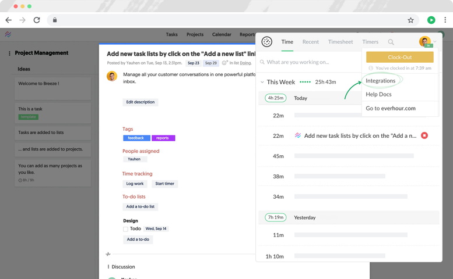Select Help Docs in the dropdown menu

[x=378, y=94]
